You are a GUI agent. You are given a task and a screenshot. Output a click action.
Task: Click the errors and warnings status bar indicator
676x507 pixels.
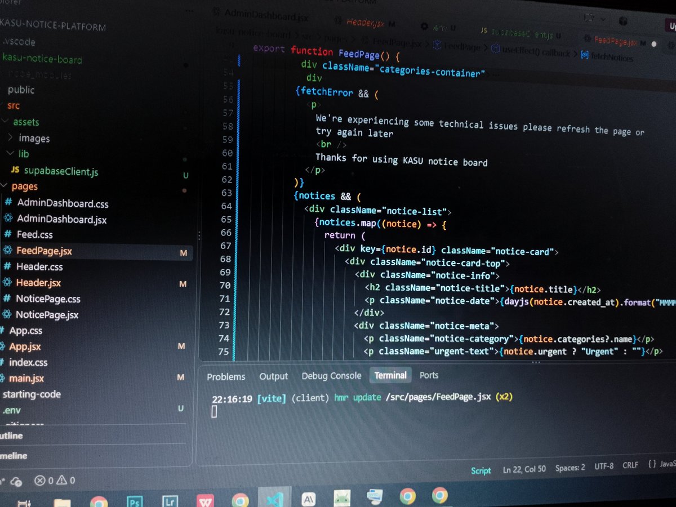point(55,481)
